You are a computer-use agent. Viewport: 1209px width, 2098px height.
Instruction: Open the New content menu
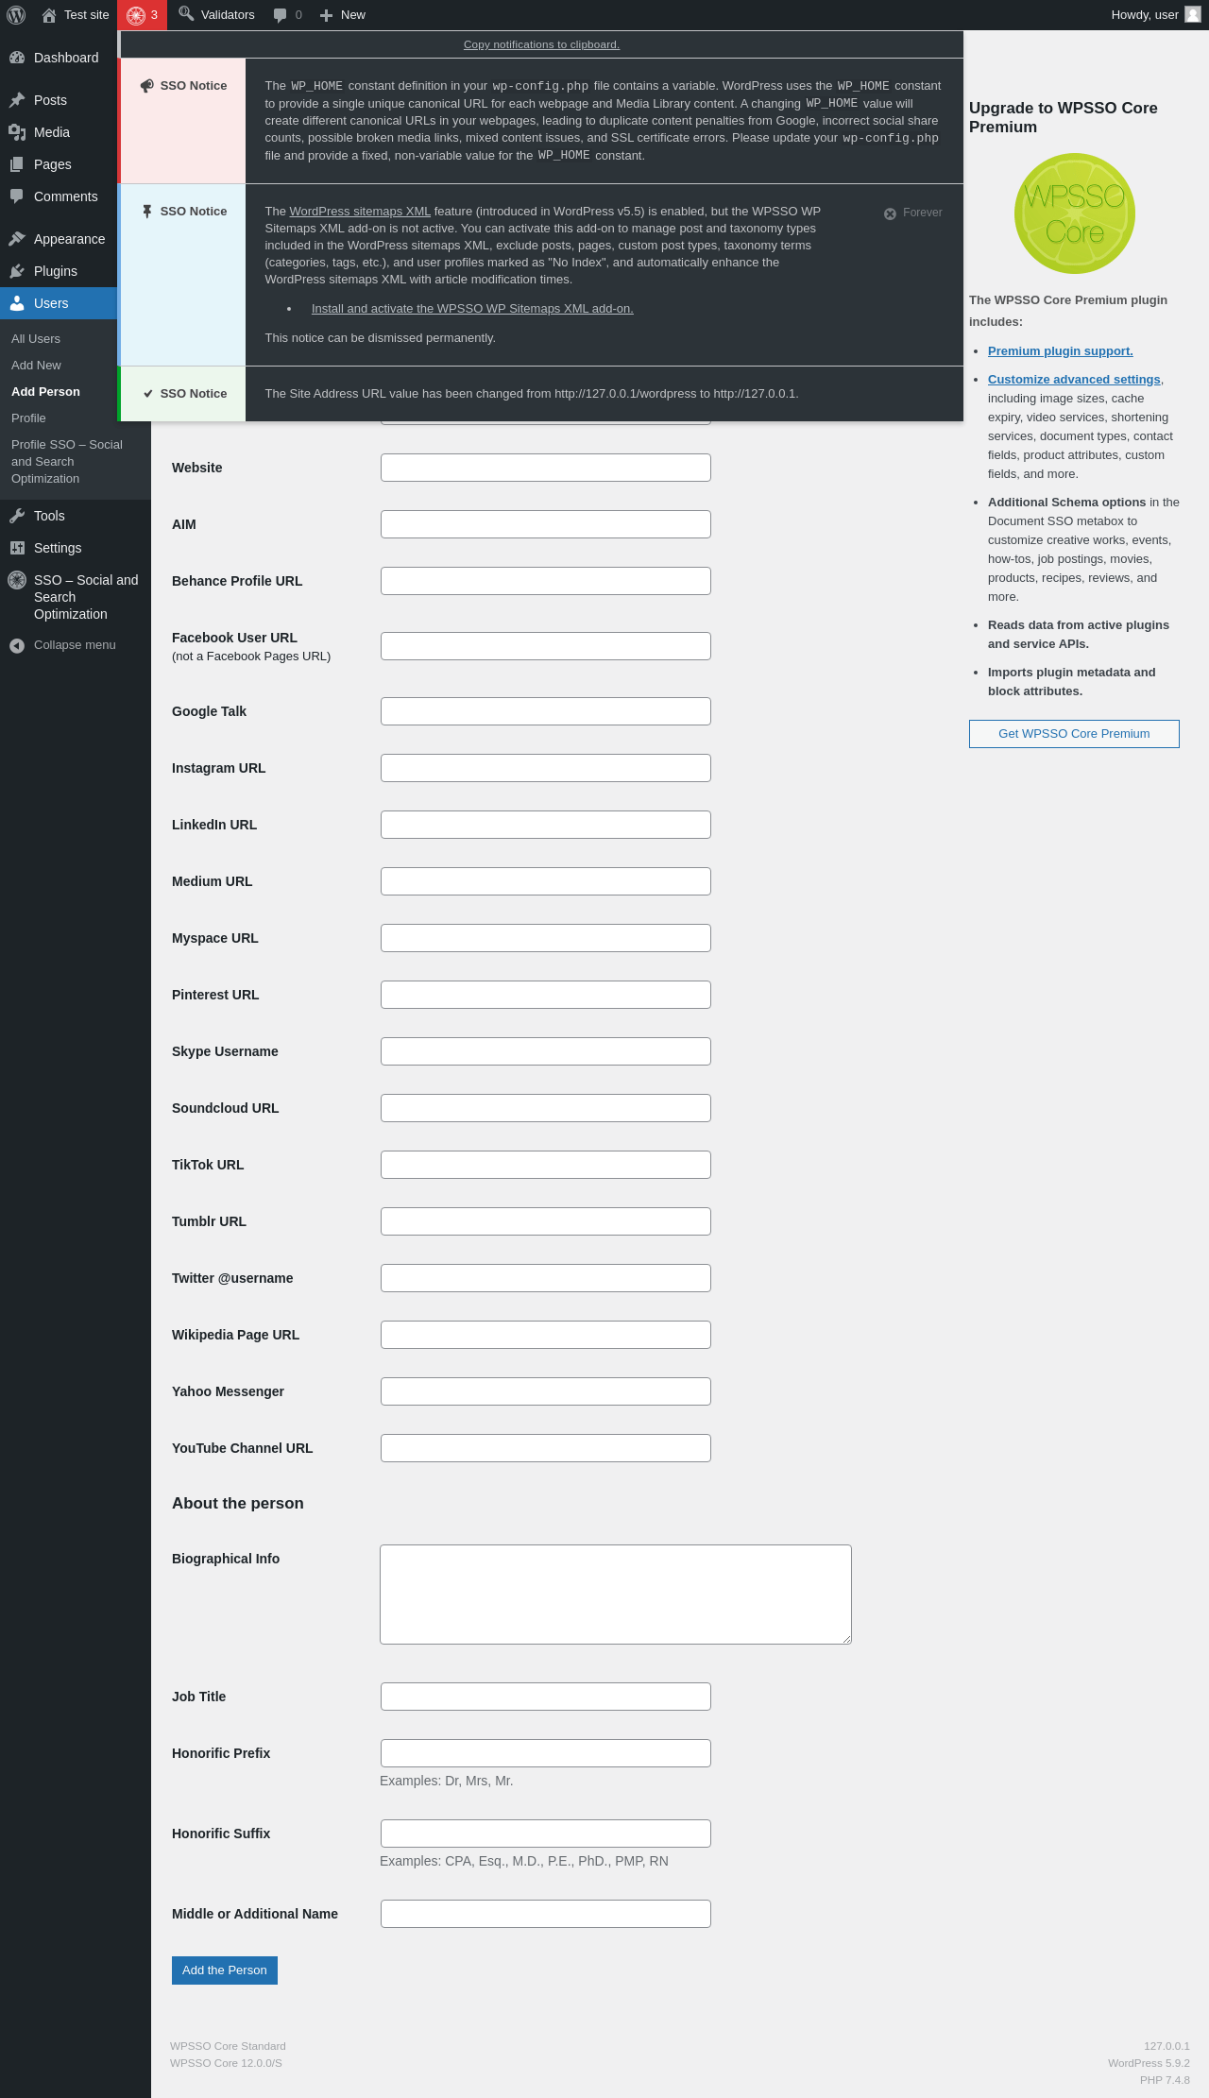pos(343,15)
